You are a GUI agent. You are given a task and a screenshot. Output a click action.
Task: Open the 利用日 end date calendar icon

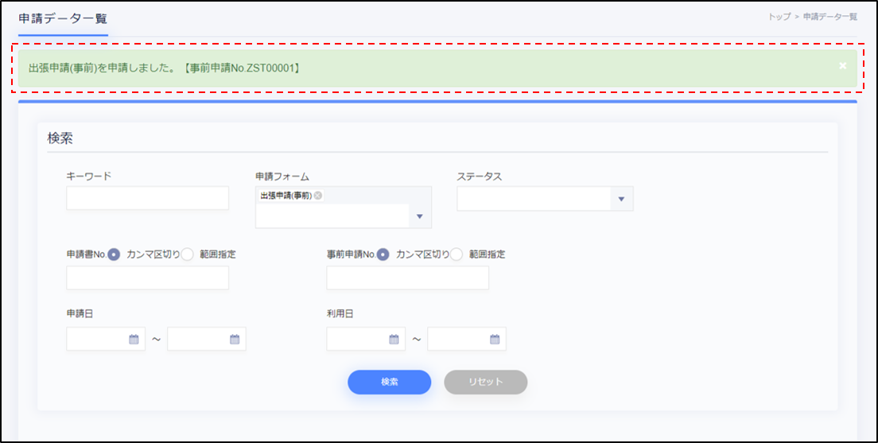[495, 340]
